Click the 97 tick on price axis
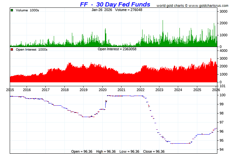Image resolution: width=230 pixels, height=154 pixels. (x=222, y=122)
